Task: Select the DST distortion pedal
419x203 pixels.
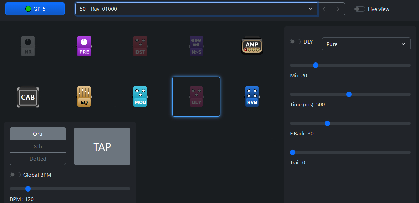Action: point(140,46)
